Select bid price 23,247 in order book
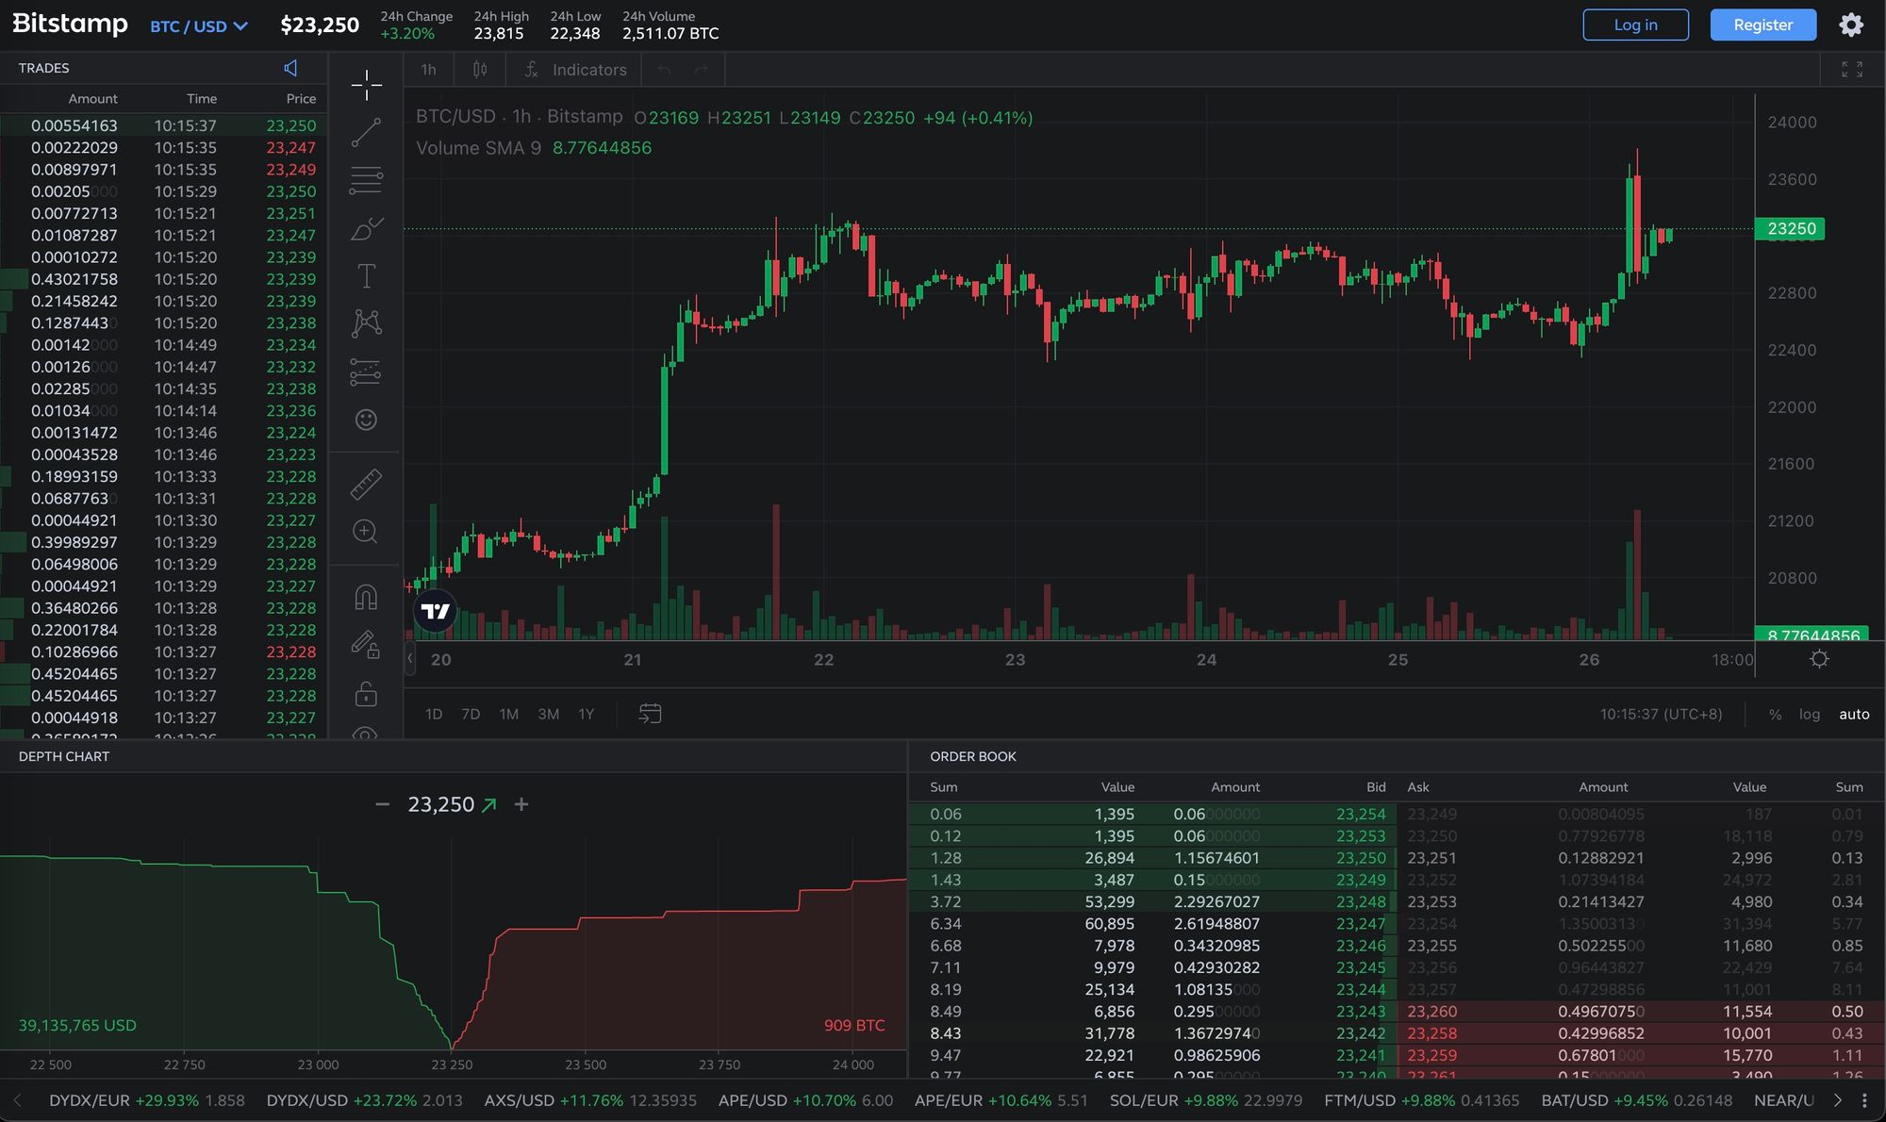This screenshot has width=1886, height=1122. tap(1361, 923)
